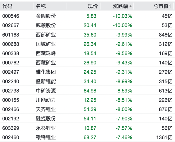This screenshot has width=175, height=142.
Task: Click 赣锋锂业 stock name
Action: tap(46, 137)
